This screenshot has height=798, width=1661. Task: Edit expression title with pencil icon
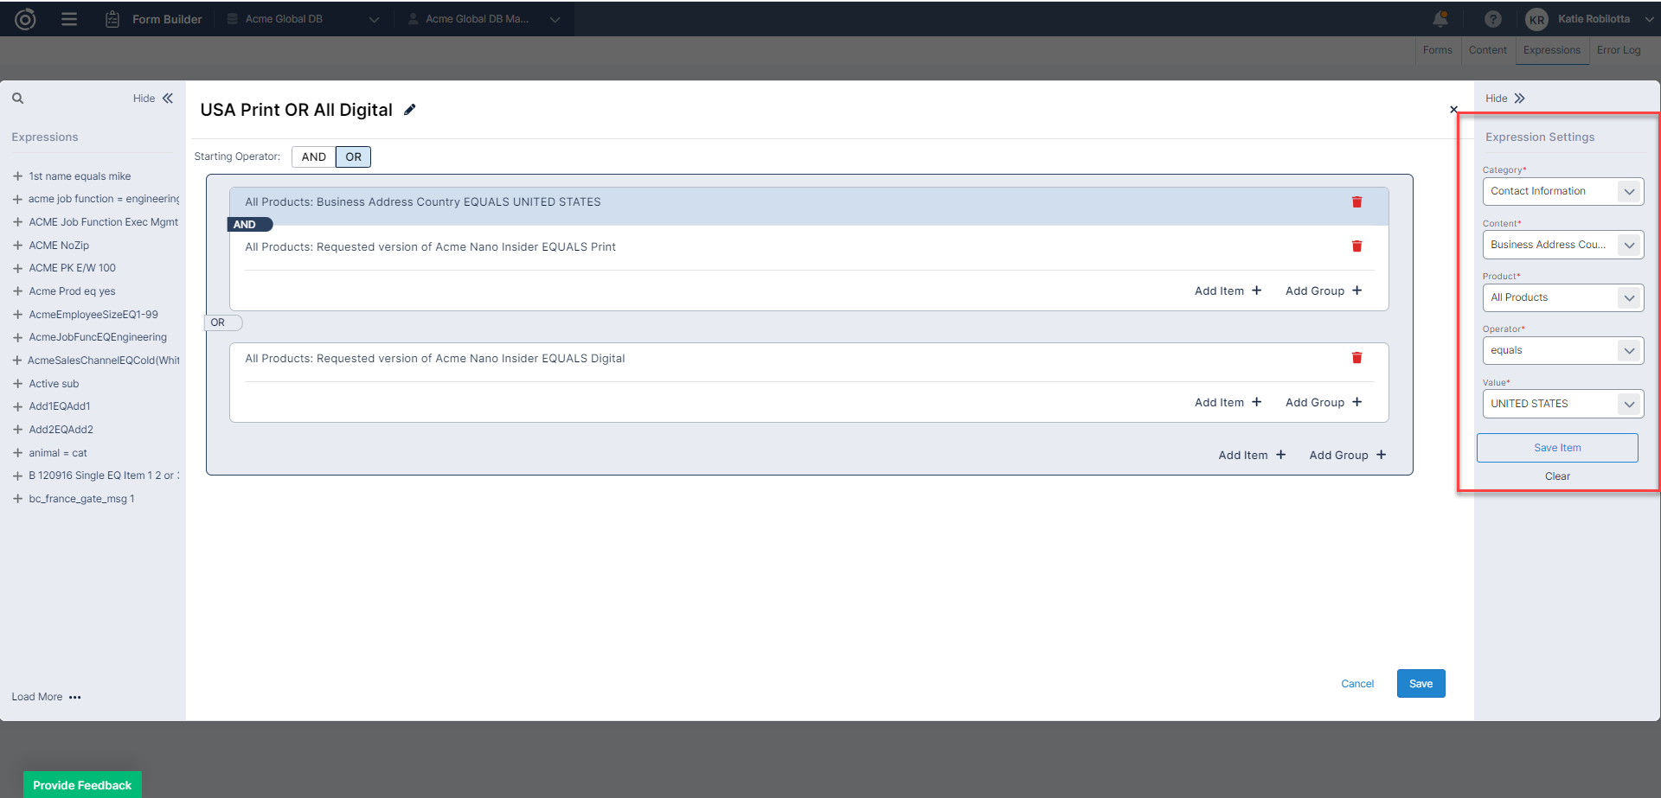[410, 110]
